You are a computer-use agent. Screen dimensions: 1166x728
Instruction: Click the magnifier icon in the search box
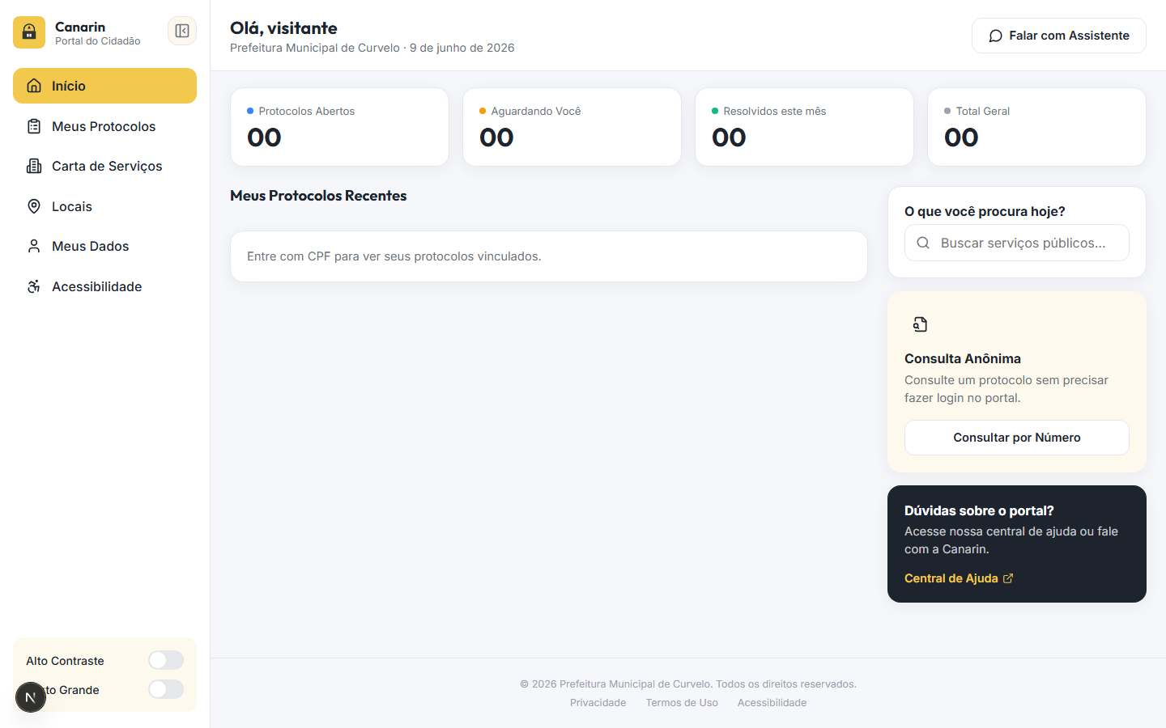pos(923,243)
